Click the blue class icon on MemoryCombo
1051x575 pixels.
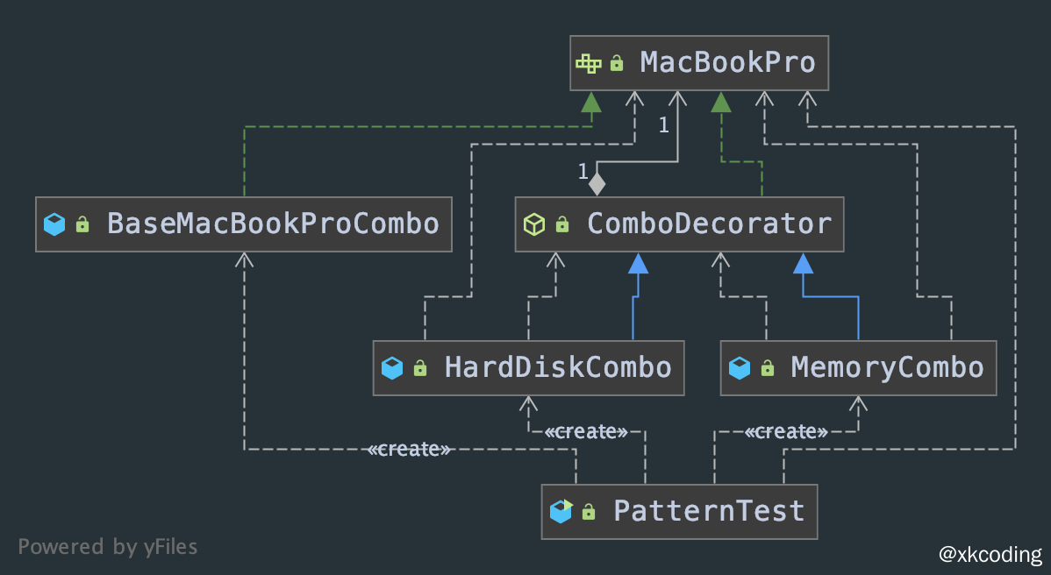click(x=740, y=367)
